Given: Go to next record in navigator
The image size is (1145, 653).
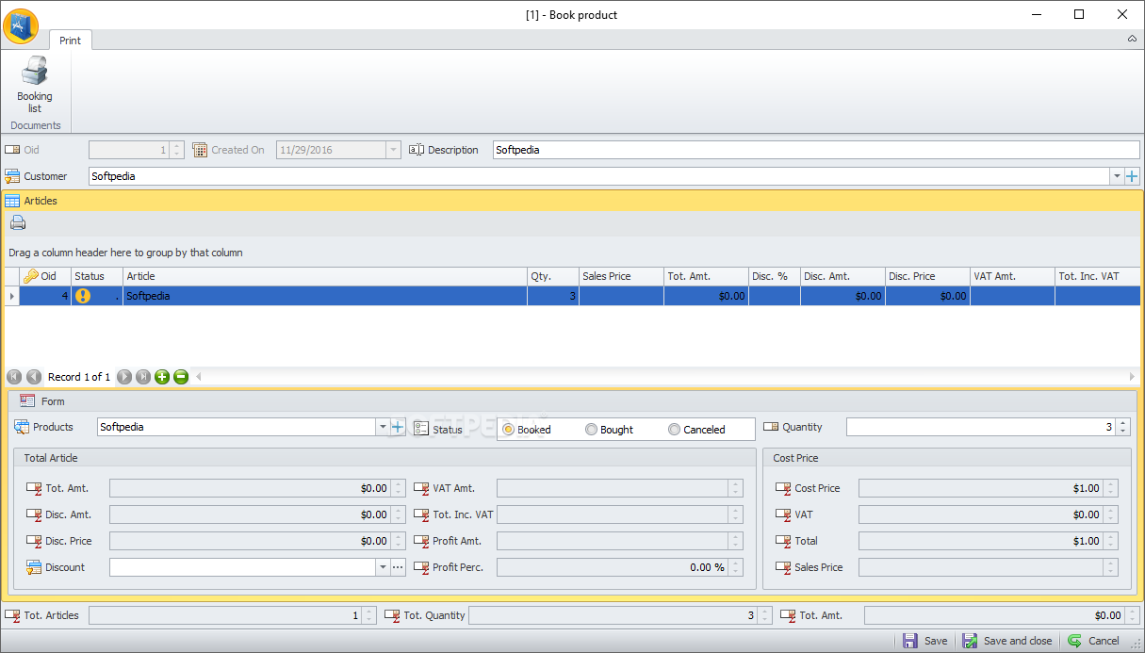Looking at the screenshot, I should (x=124, y=377).
